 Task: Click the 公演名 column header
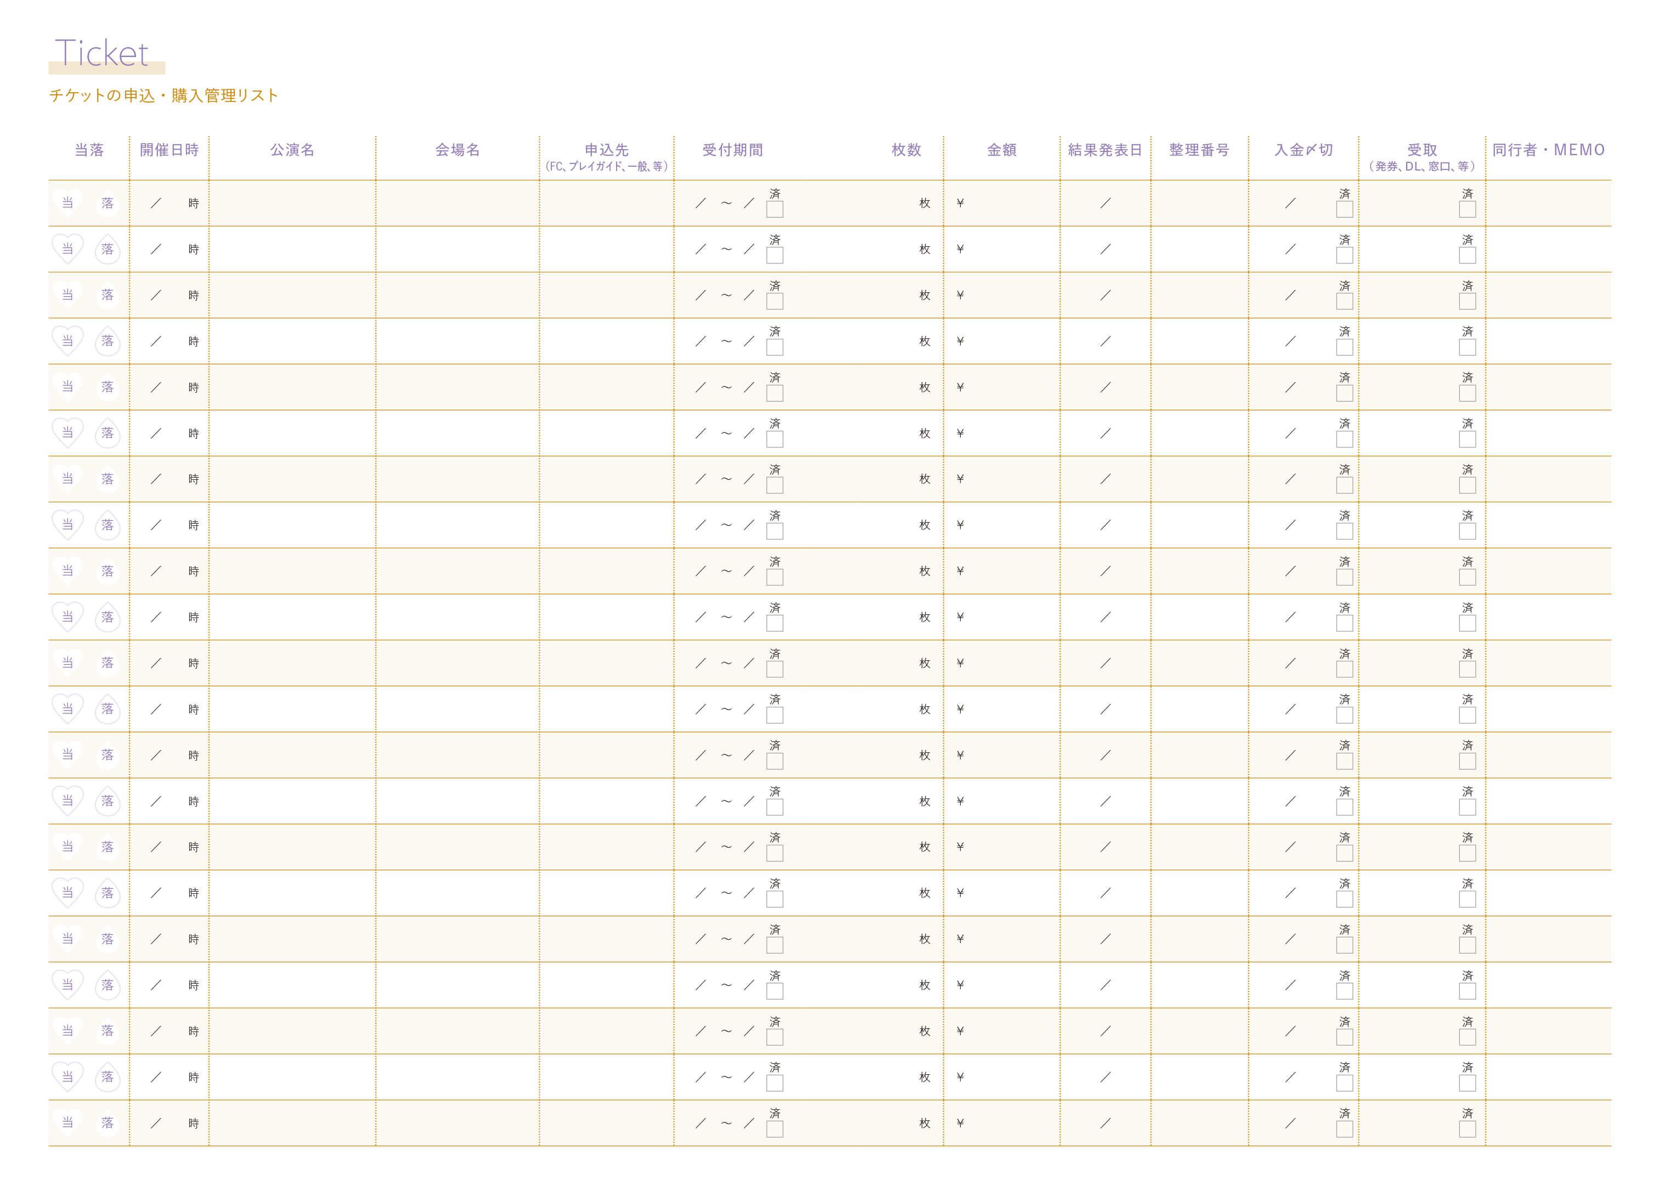(292, 150)
